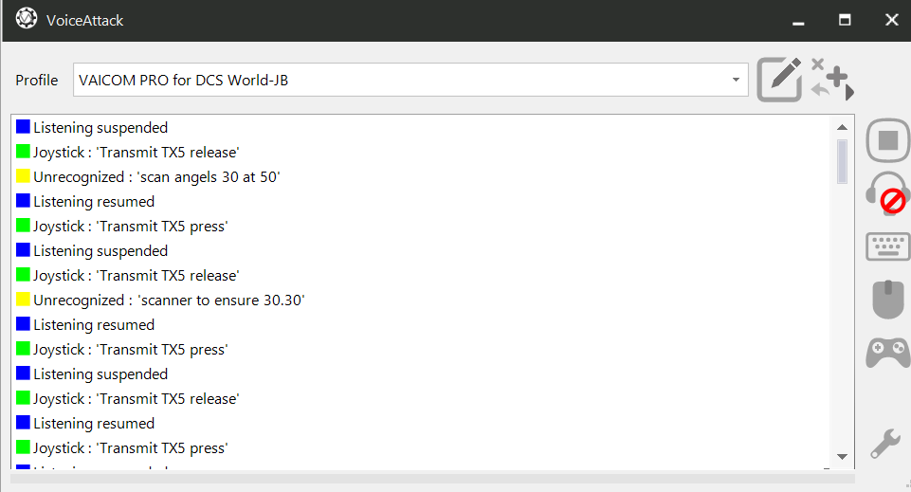Close the VoiceAttack window

pyautogui.click(x=891, y=20)
